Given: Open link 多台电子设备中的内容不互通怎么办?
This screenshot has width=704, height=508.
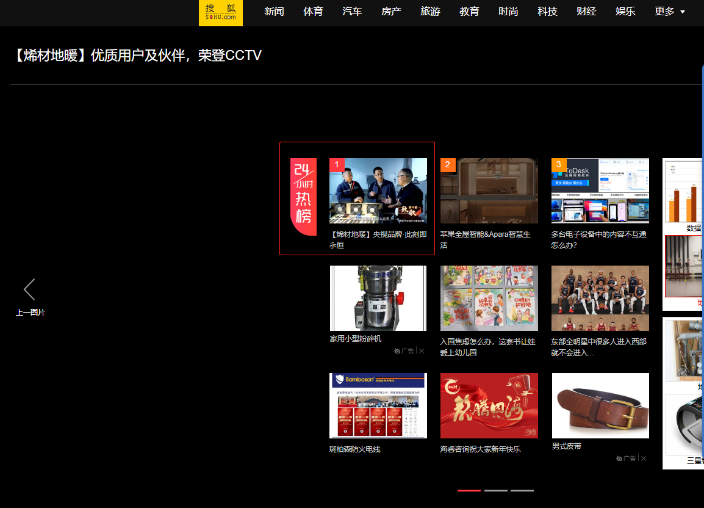Looking at the screenshot, I should click(599, 239).
